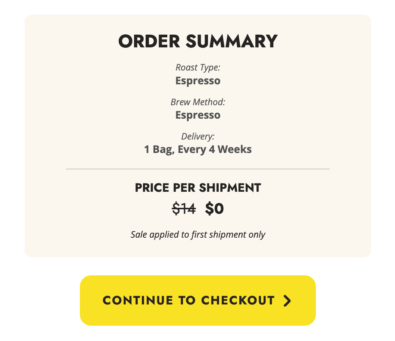This screenshot has width=395, height=341.
Task: Click the sale applied to first shipment note
Action: [198, 235]
